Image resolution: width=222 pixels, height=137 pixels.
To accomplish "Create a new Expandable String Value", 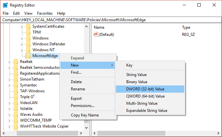I will click(x=150, y=111).
